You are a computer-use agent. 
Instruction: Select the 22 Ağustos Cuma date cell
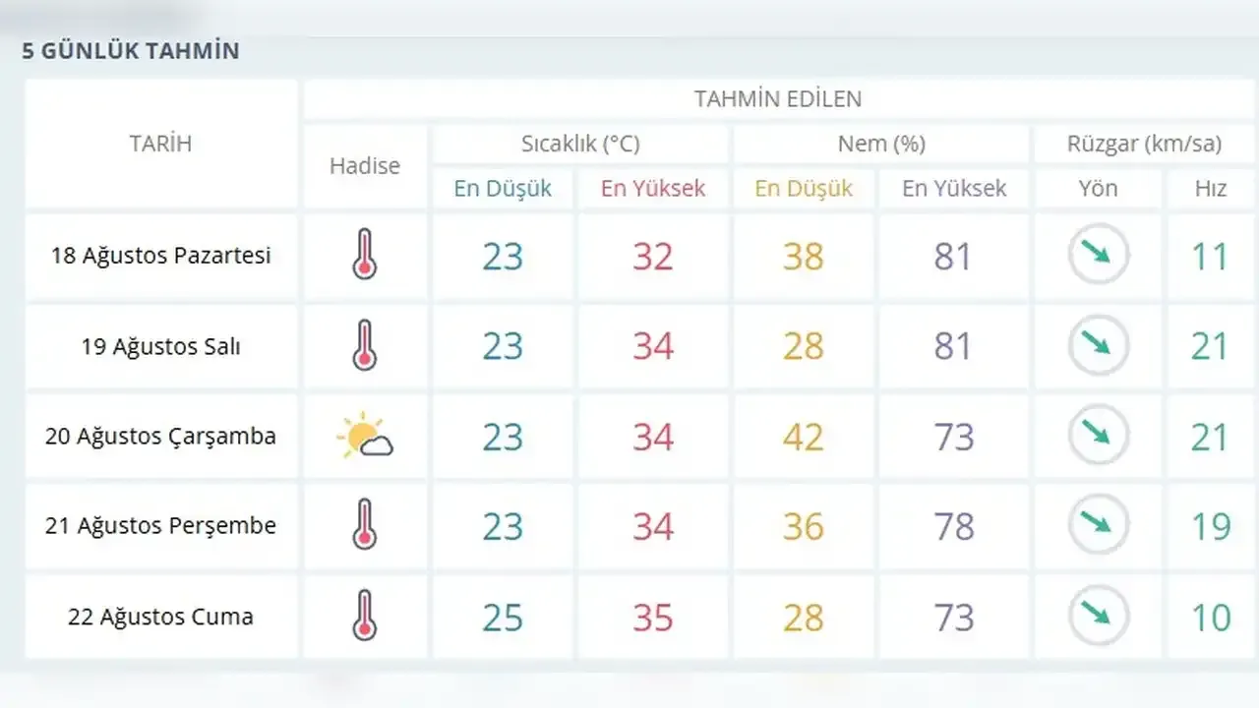pos(160,617)
